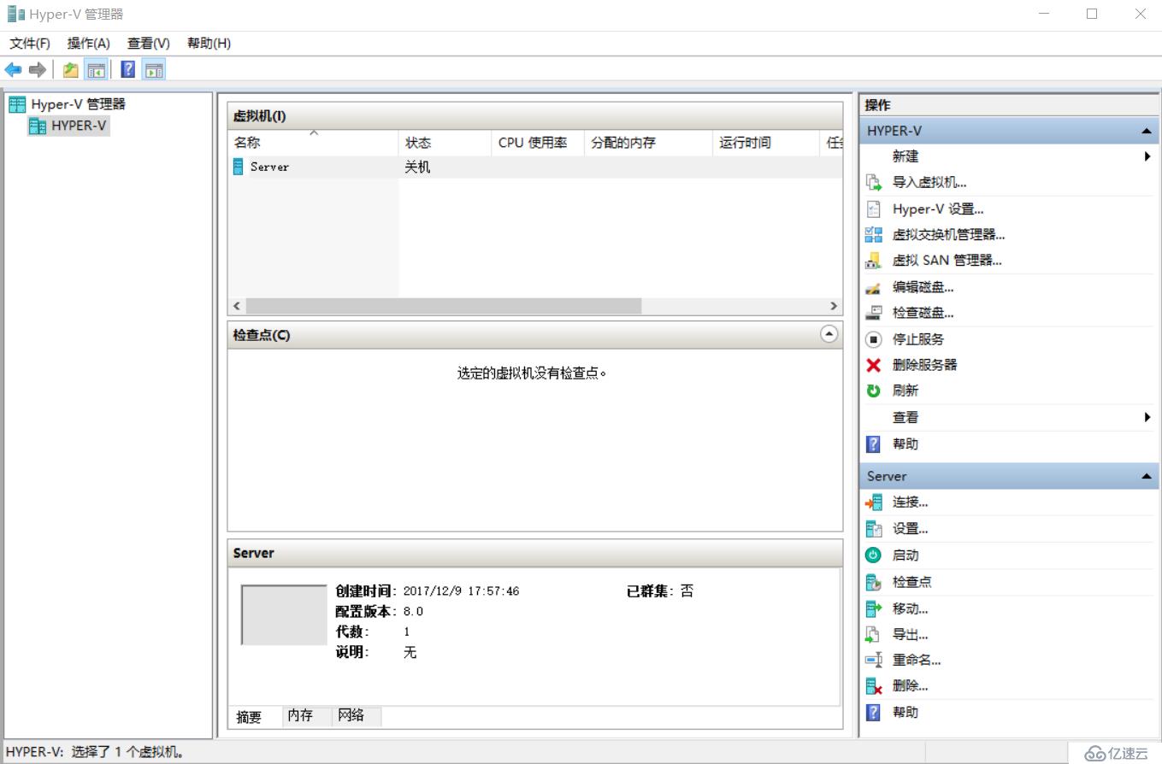Click 帮助 link under HYPER-V actions
The width and height of the screenshot is (1162, 764).
pyautogui.click(x=905, y=444)
